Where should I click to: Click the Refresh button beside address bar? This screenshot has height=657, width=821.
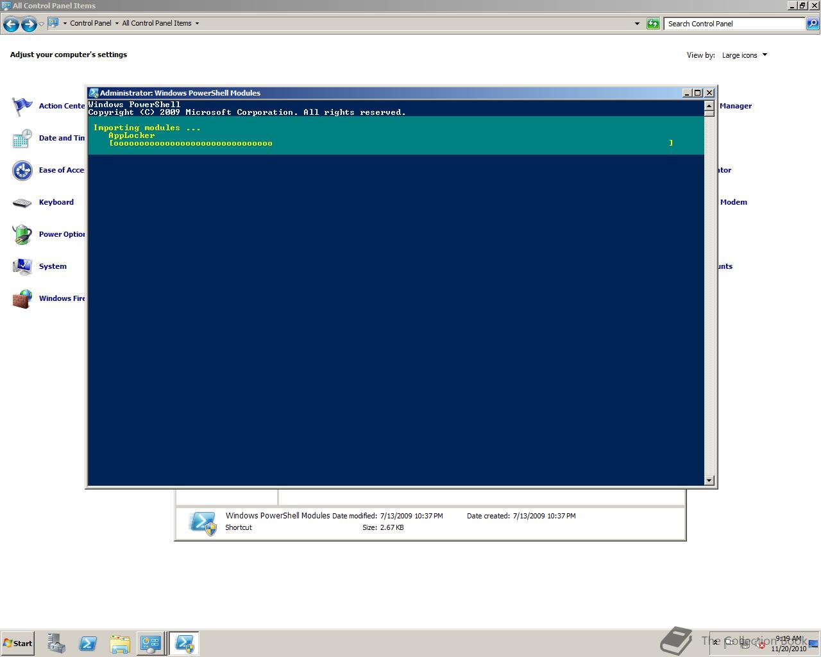tap(653, 24)
